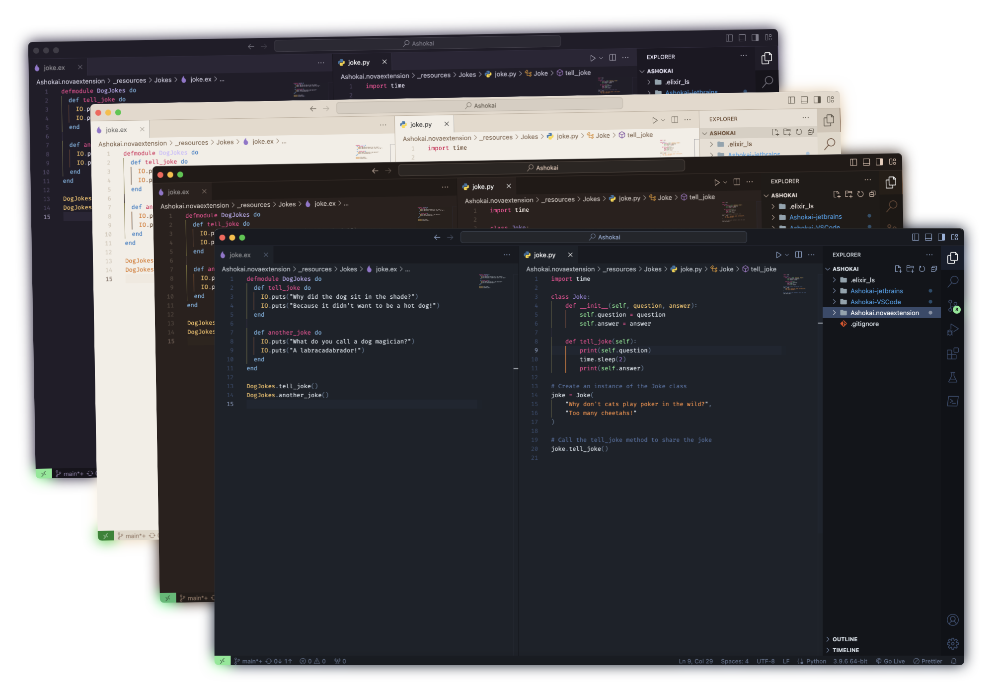Switch to joke.ex tab in frontmost window
Screen dimensions: 997x690
[240, 255]
